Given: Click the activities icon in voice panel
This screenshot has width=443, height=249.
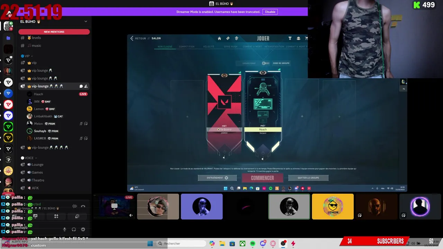Looking at the screenshot, I should pyautogui.click(x=56, y=216).
